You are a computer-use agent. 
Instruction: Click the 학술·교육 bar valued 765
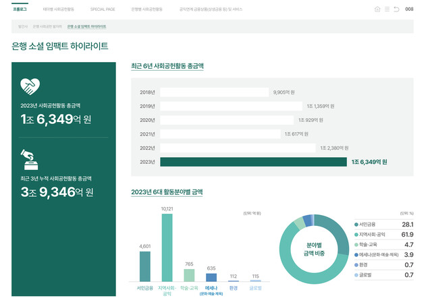[189, 275]
